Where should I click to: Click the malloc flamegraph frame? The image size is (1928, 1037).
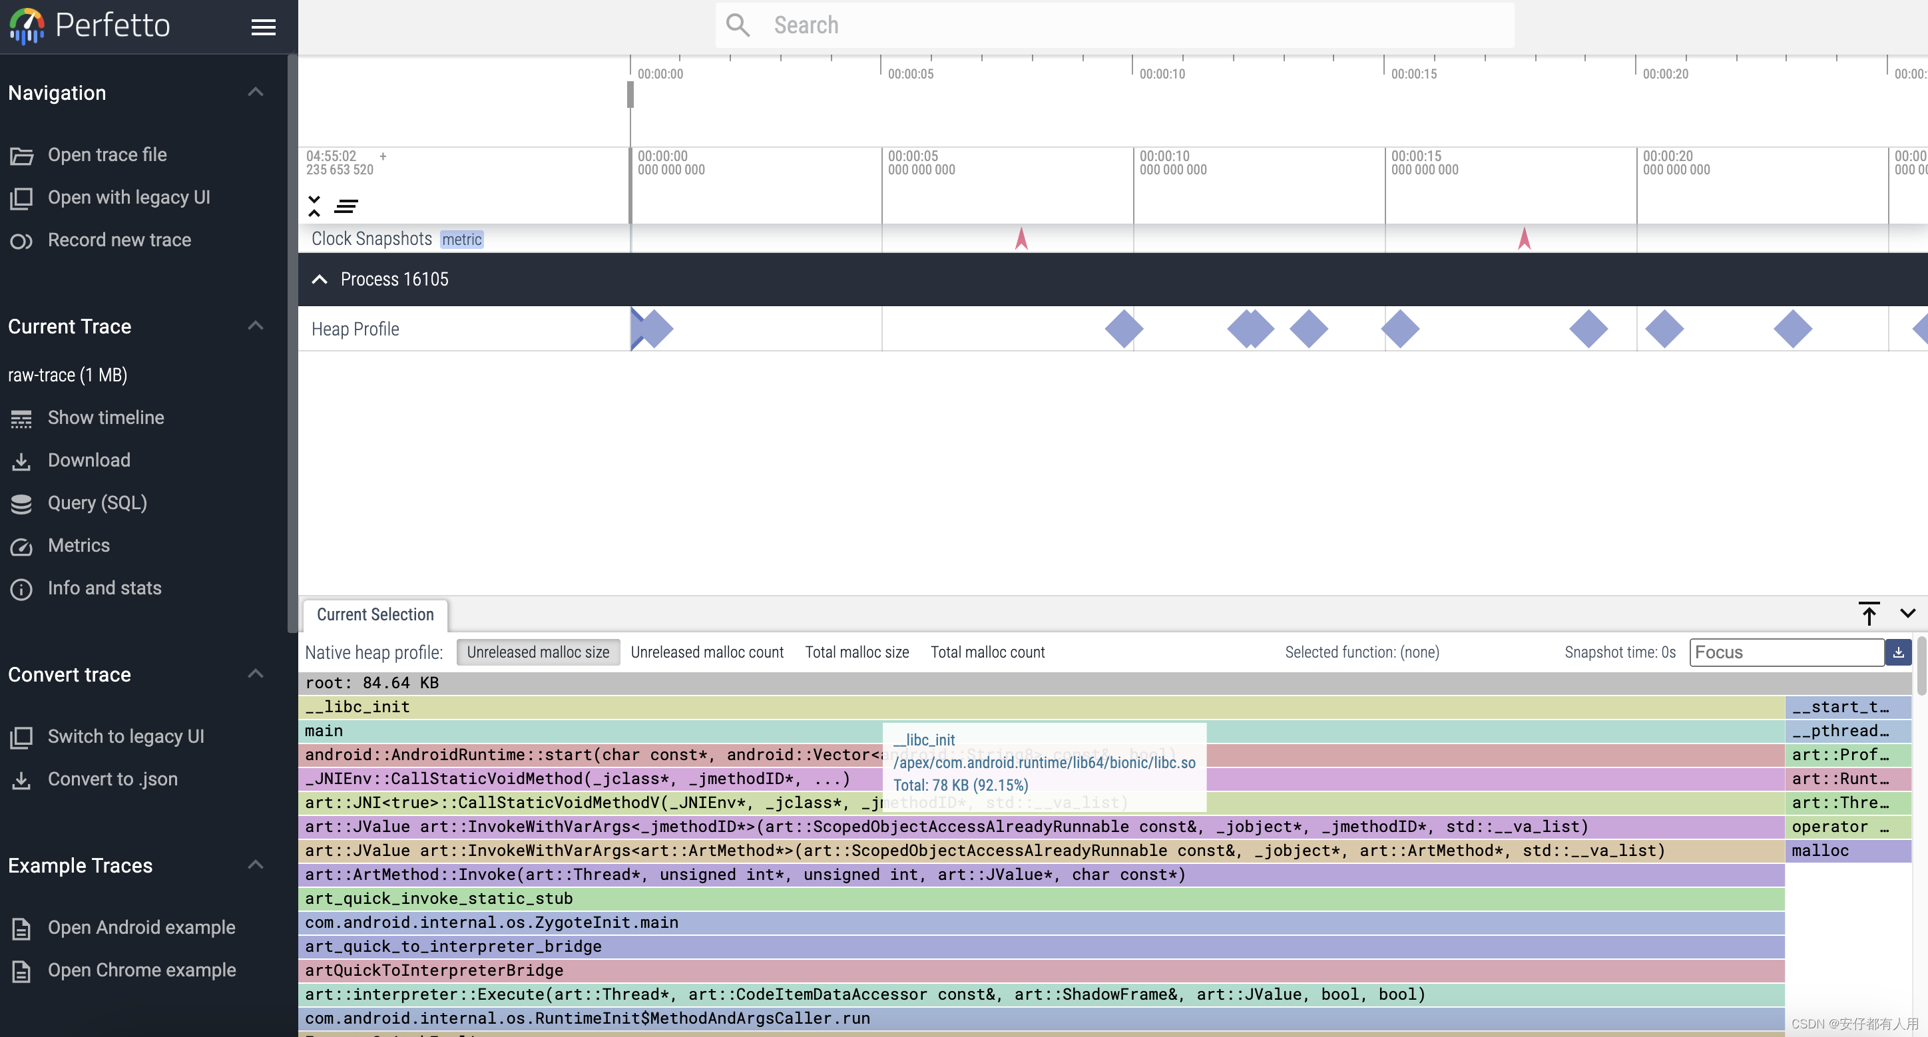[x=1848, y=850]
